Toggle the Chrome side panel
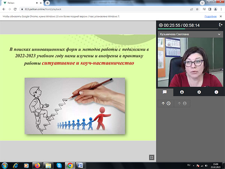This screenshot has width=225, height=169. (x=210, y=9)
